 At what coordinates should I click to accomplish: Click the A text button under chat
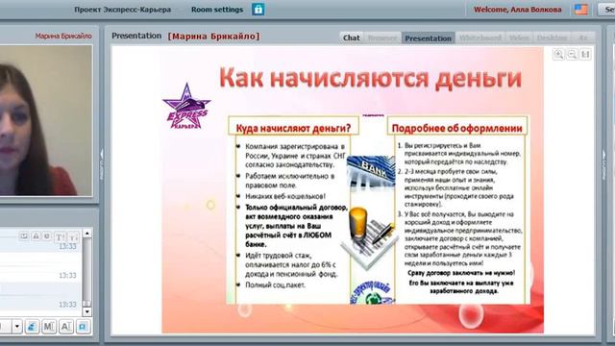(66, 327)
